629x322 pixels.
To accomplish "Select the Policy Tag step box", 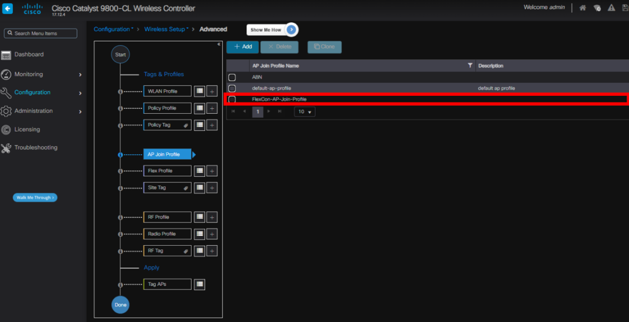I will (167, 125).
